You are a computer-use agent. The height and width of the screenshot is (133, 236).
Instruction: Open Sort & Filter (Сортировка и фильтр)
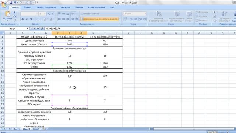tap(225, 16)
